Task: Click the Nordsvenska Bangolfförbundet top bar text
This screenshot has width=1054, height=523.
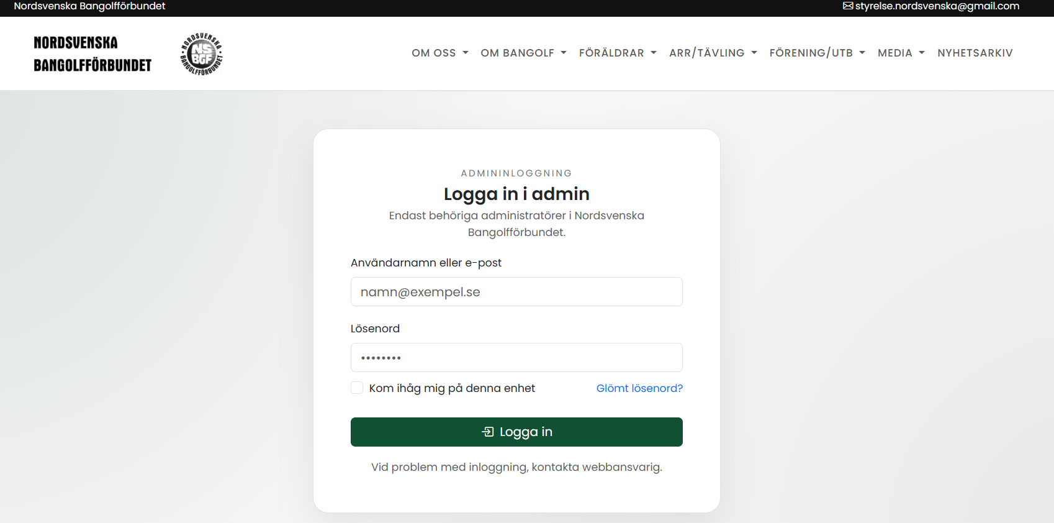Action: (89, 6)
